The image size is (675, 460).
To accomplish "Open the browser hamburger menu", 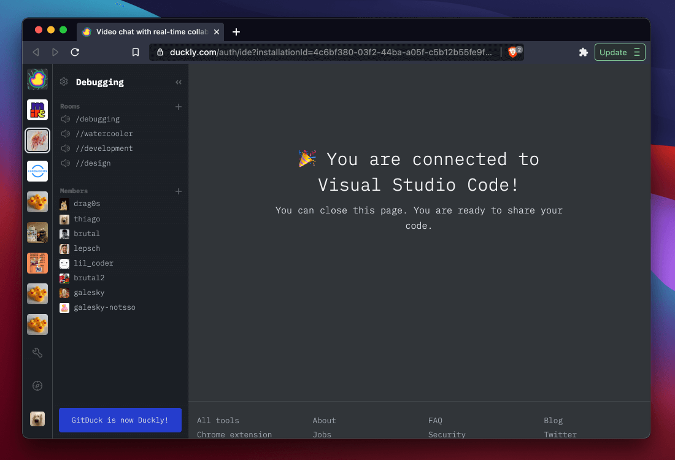I will click(637, 52).
